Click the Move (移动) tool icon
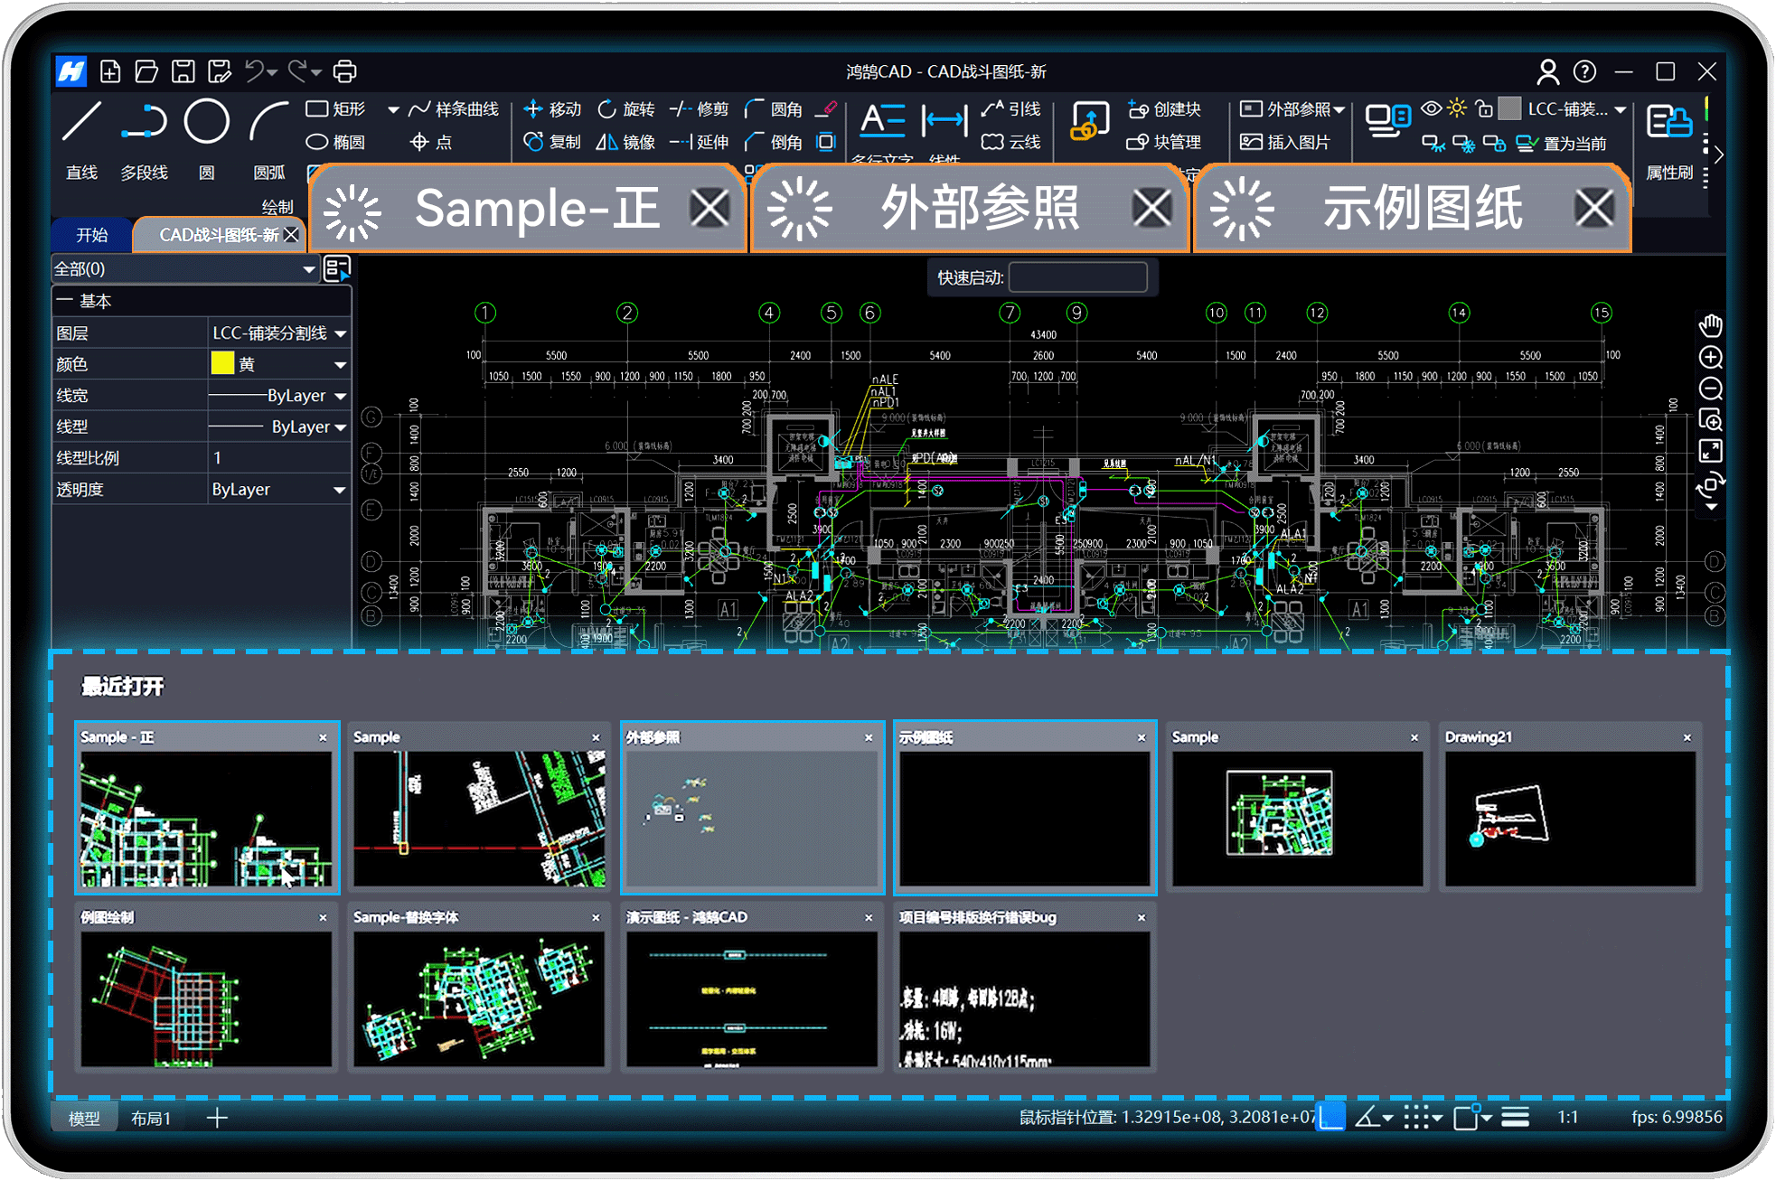Screen dimensions: 1776x1181 tap(533, 109)
